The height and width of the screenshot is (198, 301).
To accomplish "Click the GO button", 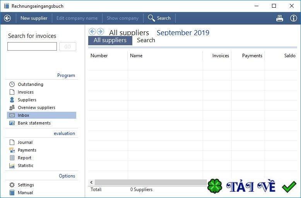I will coord(68,47).
